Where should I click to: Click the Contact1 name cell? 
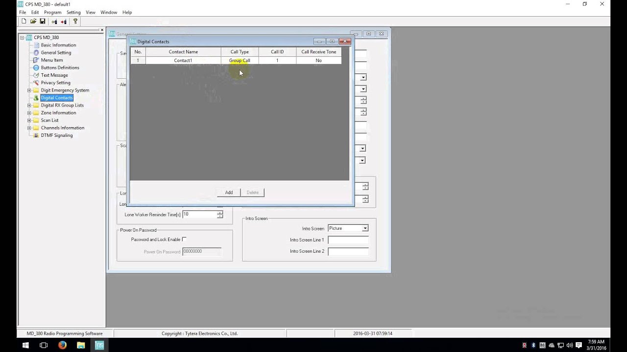coord(183,61)
